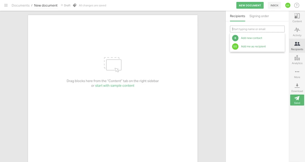Open the help question mark icon
The height and width of the screenshot is (162, 305).
pos(297,5)
